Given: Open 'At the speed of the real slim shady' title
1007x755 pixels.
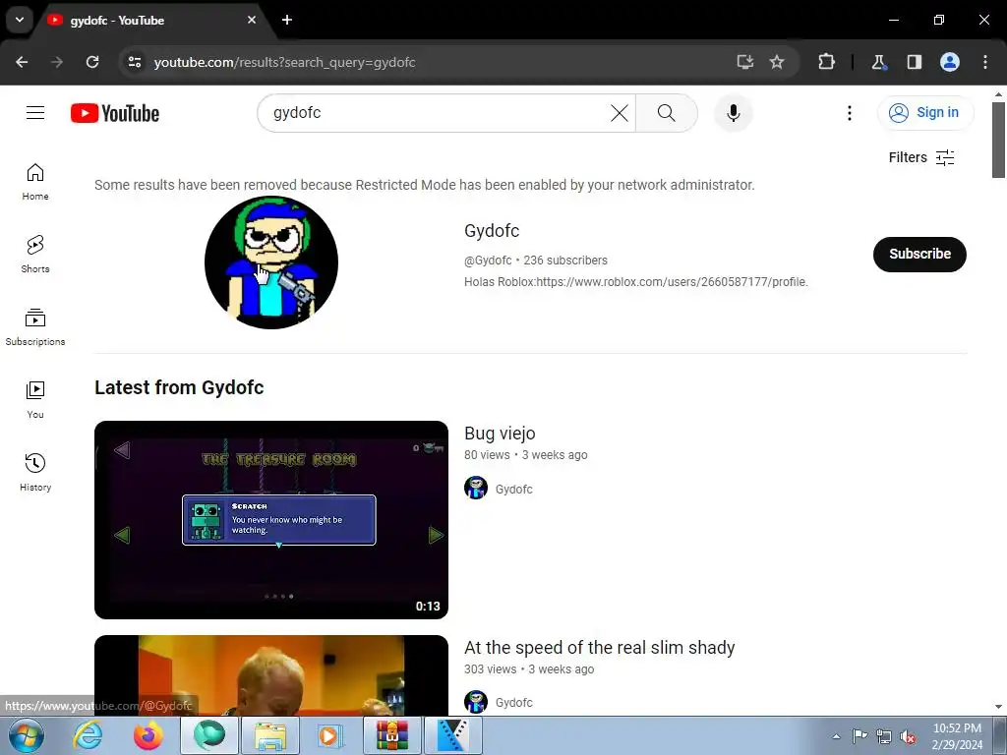Looking at the screenshot, I should (x=599, y=648).
